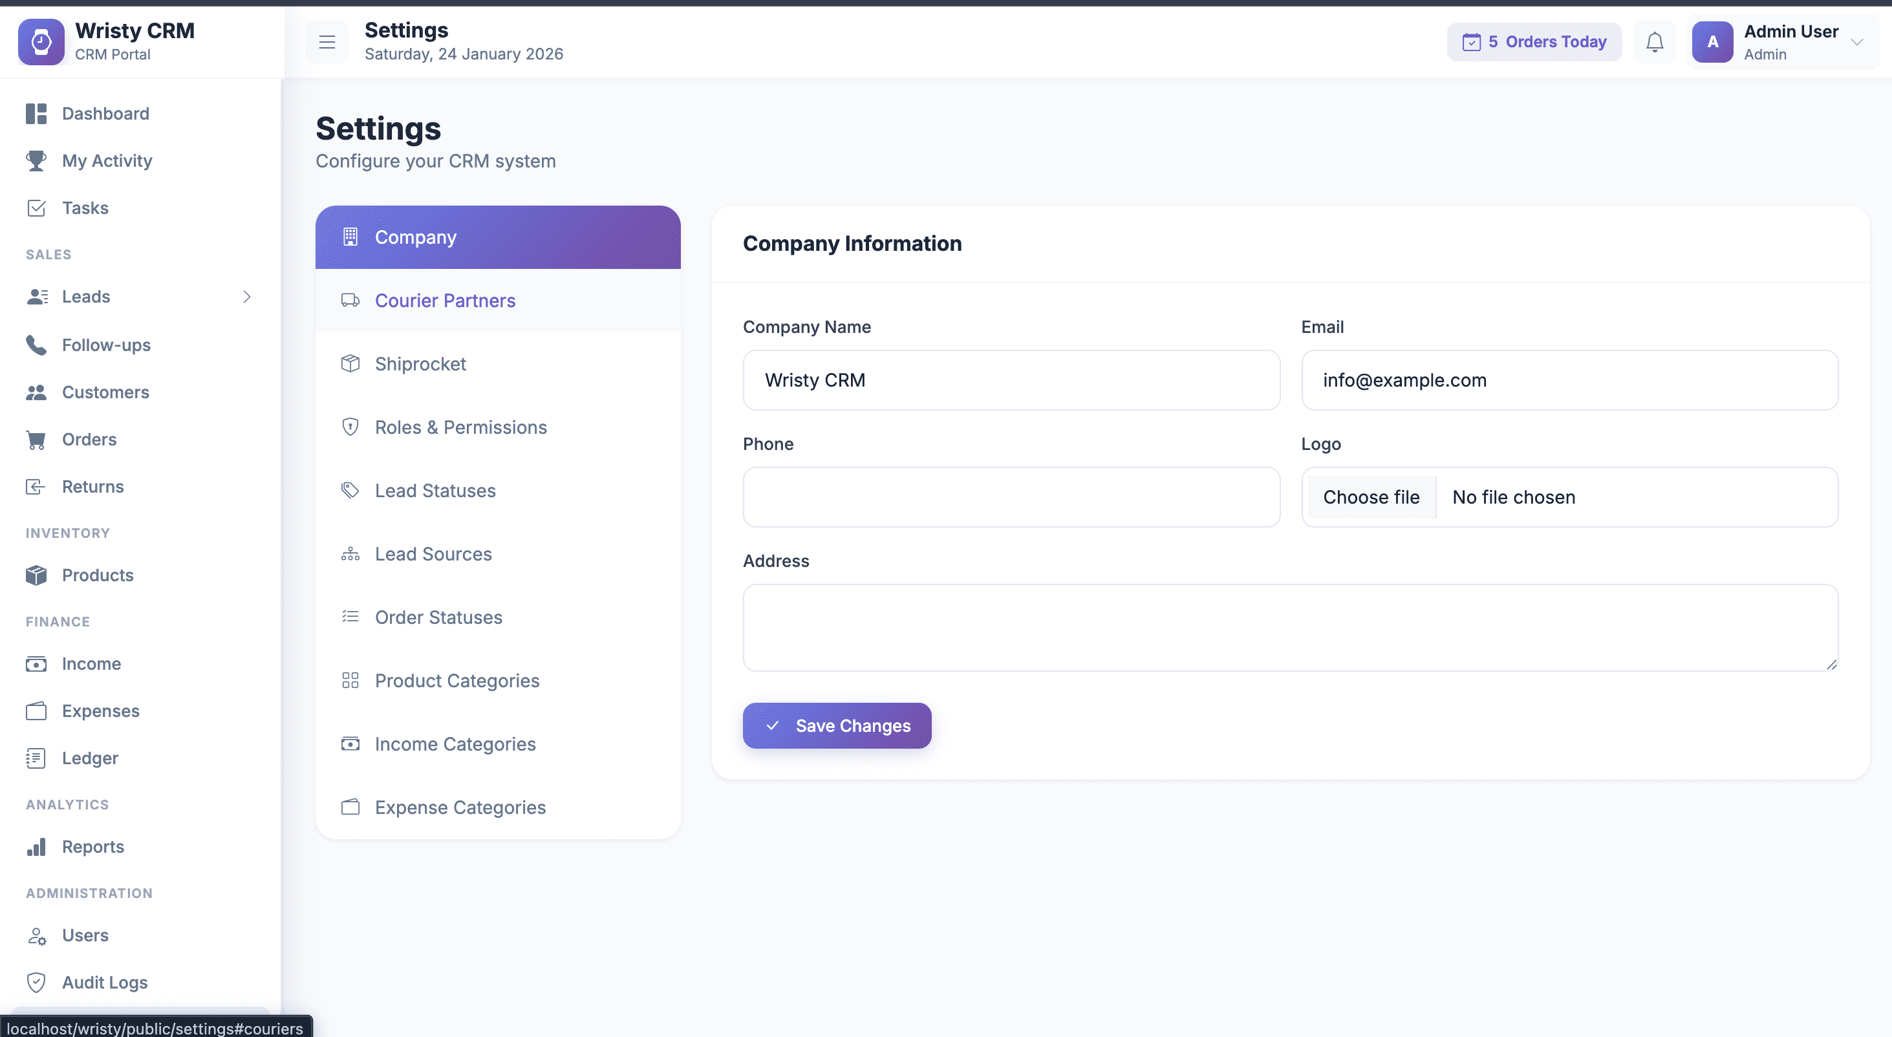Switch to Courier Partners settings tab
The image size is (1892, 1037).
pyautogui.click(x=445, y=301)
